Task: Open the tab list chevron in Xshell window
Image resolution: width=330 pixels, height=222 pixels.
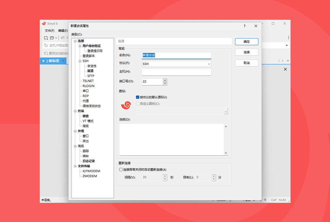Action: pos(288,61)
